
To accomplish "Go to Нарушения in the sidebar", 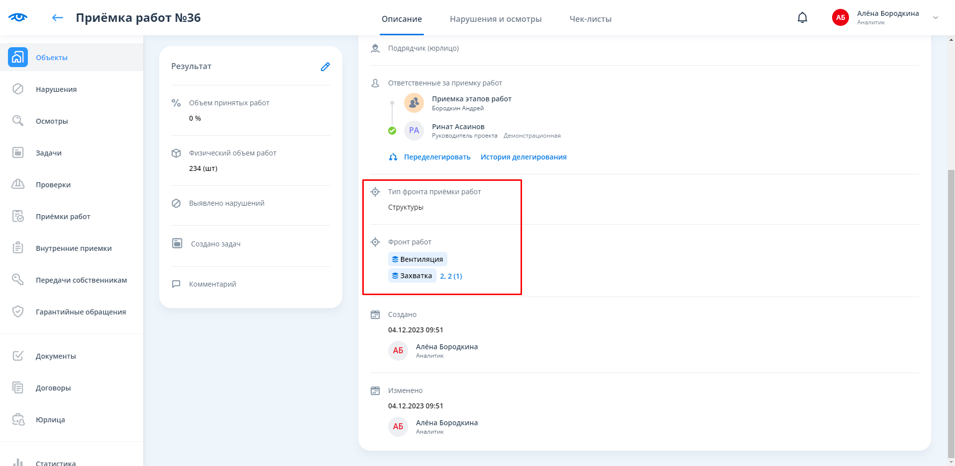I will pyautogui.click(x=56, y=89).
